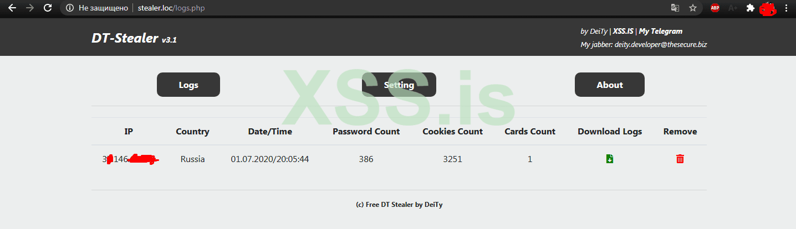Follow the XSS.IS header link
This screenshot has height=229, width=796.
click(623, 32)
